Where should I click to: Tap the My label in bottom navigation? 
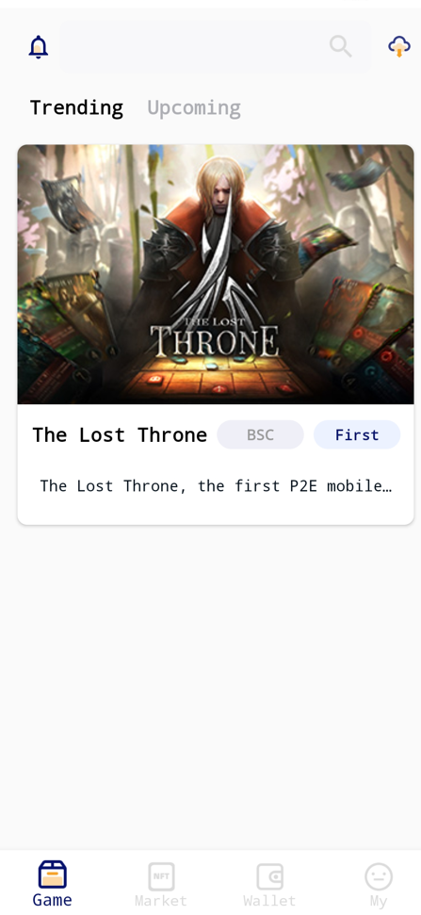coord(379,901)
